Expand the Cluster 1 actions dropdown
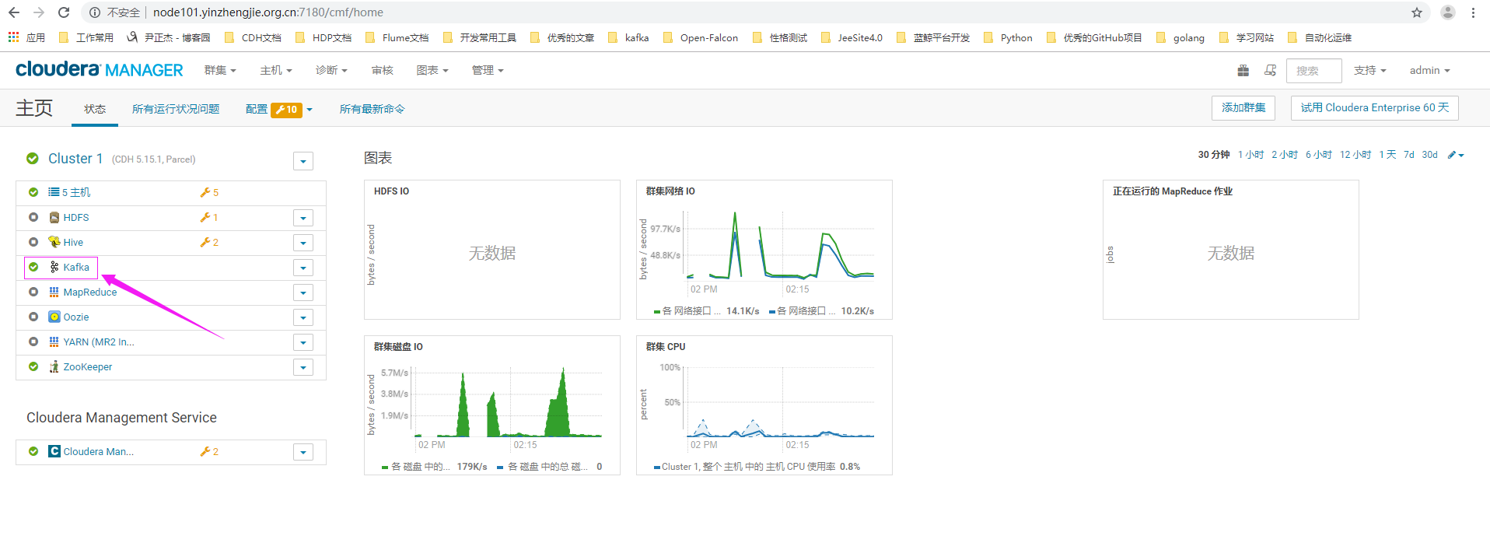1490x557 pixels. click(x=303, y=161)
